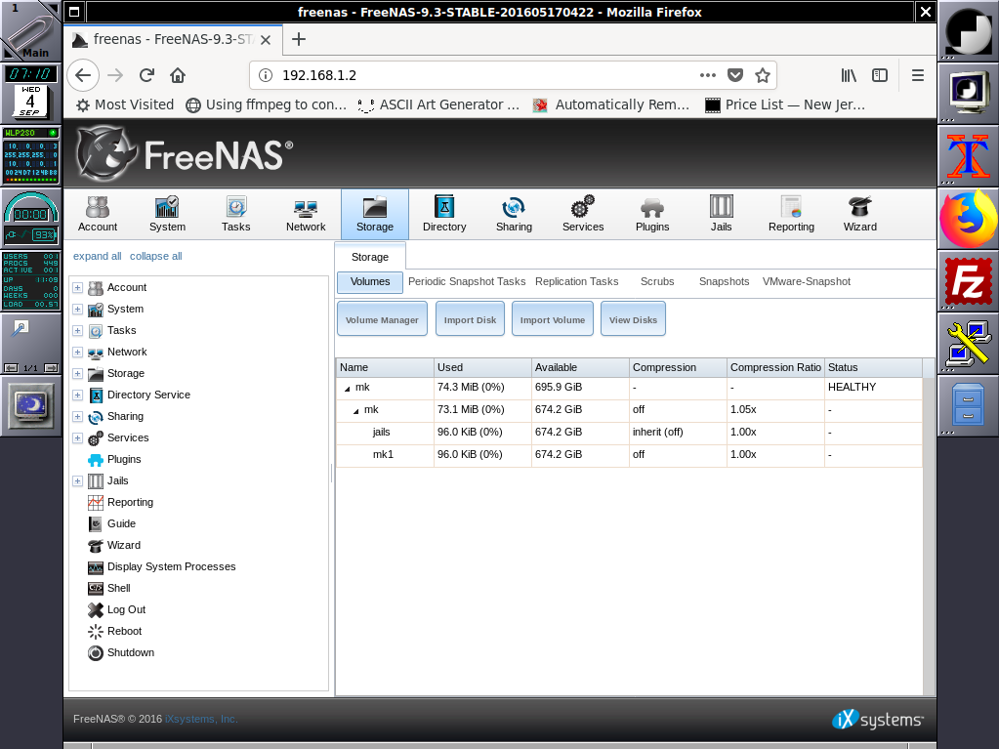Select the jails dataset row
This screenshot has width=999, height=749.
630,433
